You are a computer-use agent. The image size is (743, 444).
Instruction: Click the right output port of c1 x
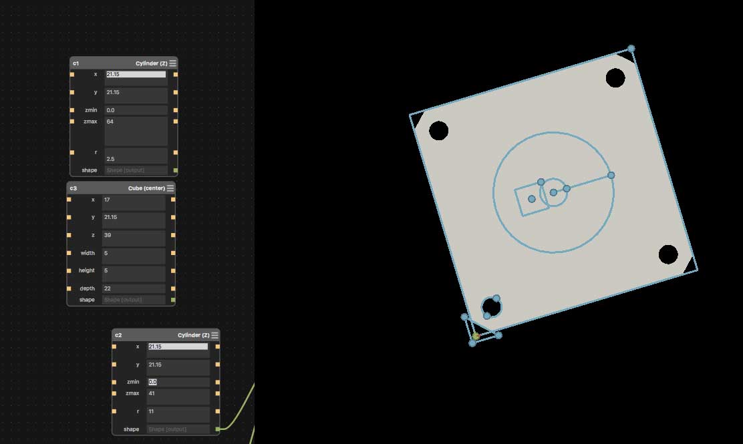pyautogui.click(x=176, y=74)
